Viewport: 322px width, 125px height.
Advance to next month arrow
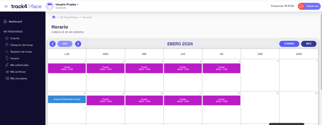tap(78, 44)
